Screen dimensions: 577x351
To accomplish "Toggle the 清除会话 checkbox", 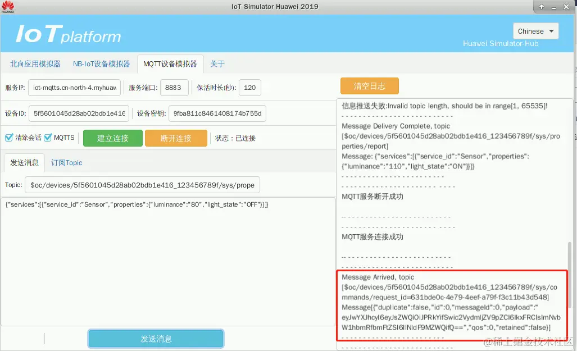I will pyautogui.click(x=9, y=138).
